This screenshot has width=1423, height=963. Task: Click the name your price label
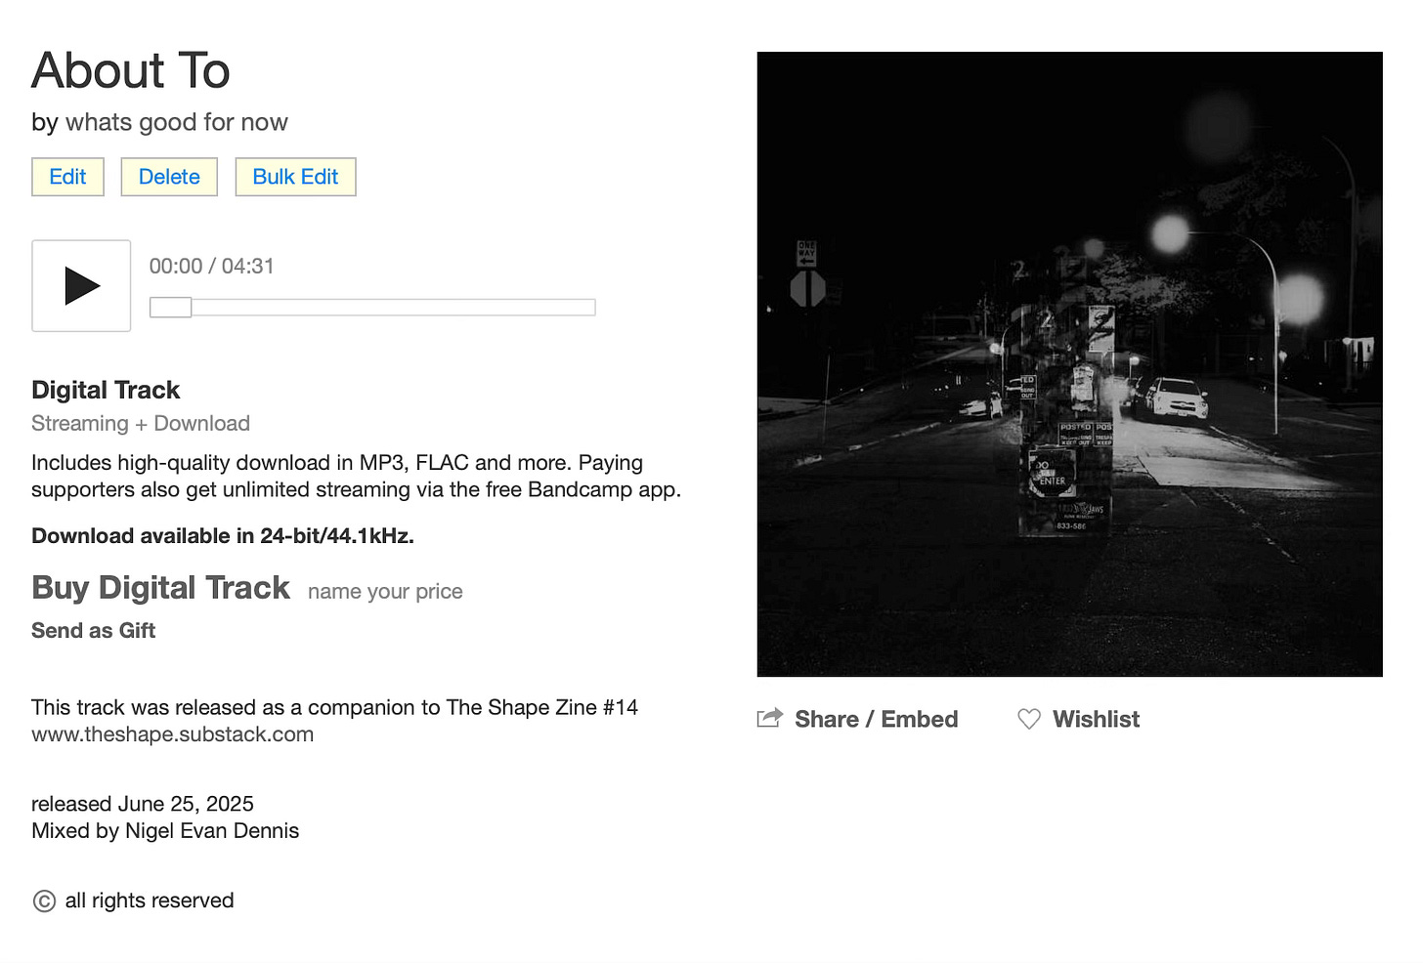click(x=385, y=592)
